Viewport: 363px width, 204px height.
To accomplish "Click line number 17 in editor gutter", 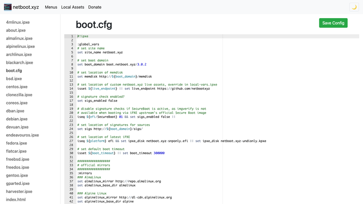I will (71, 101).
